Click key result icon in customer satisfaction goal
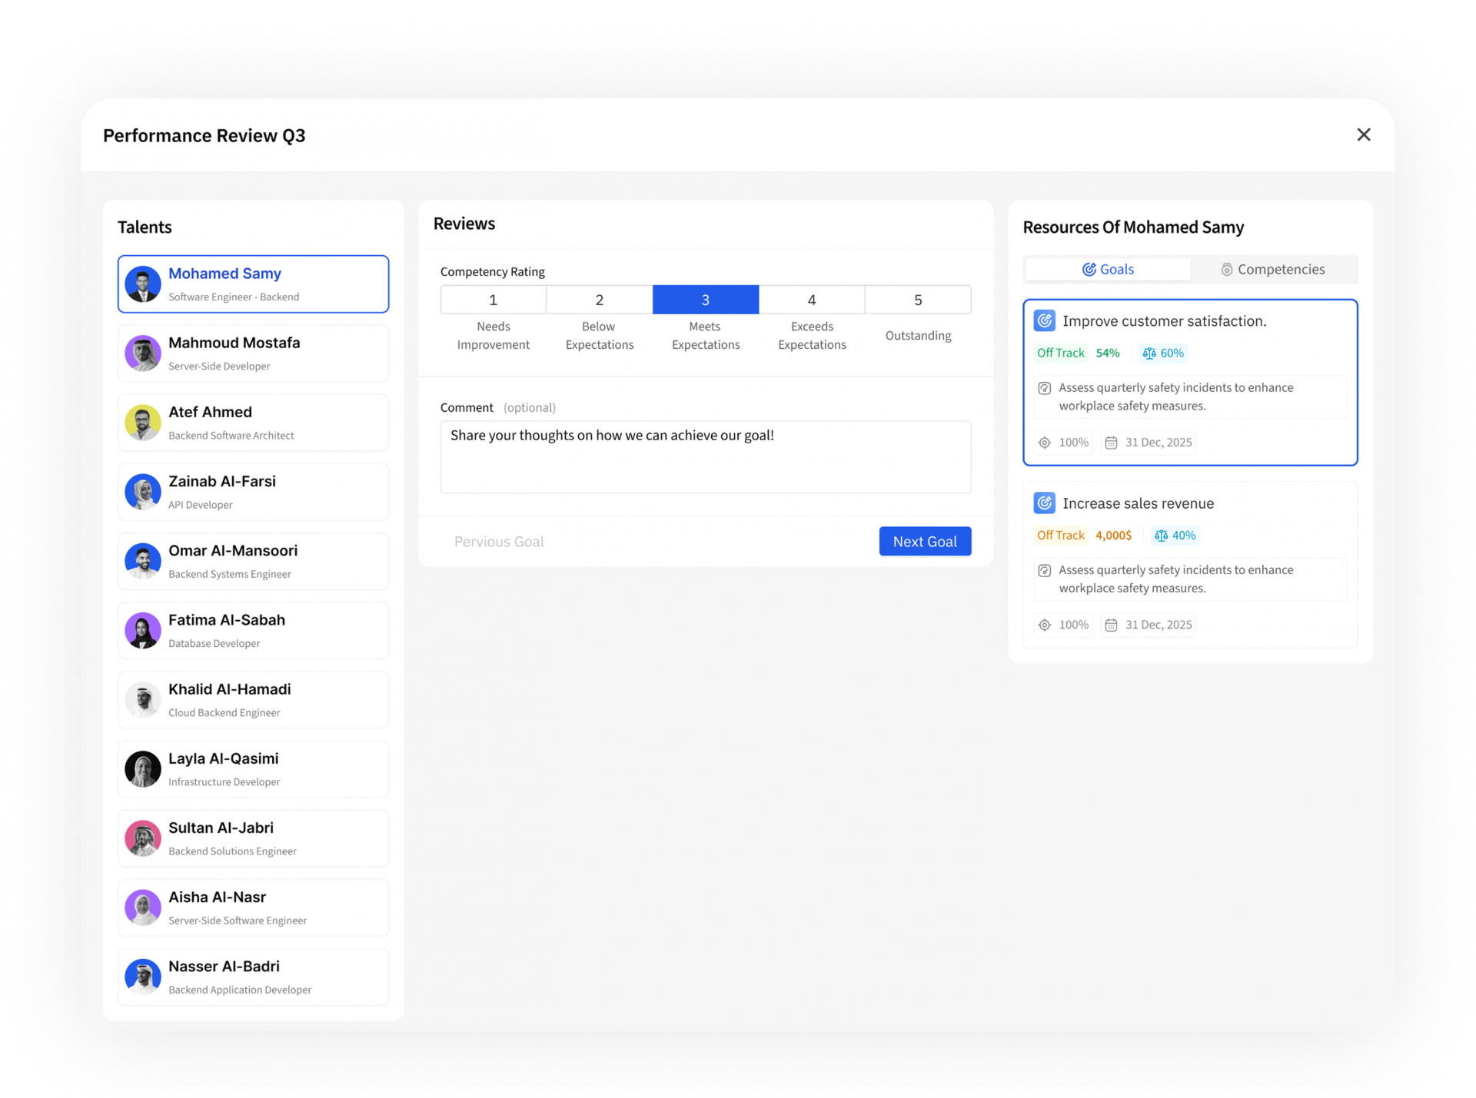The height and width of the screenshot is (1098, 1476). coord(1044,388)
